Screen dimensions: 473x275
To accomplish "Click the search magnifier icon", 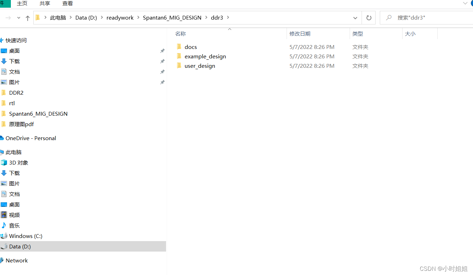I will tap(388, 17).
